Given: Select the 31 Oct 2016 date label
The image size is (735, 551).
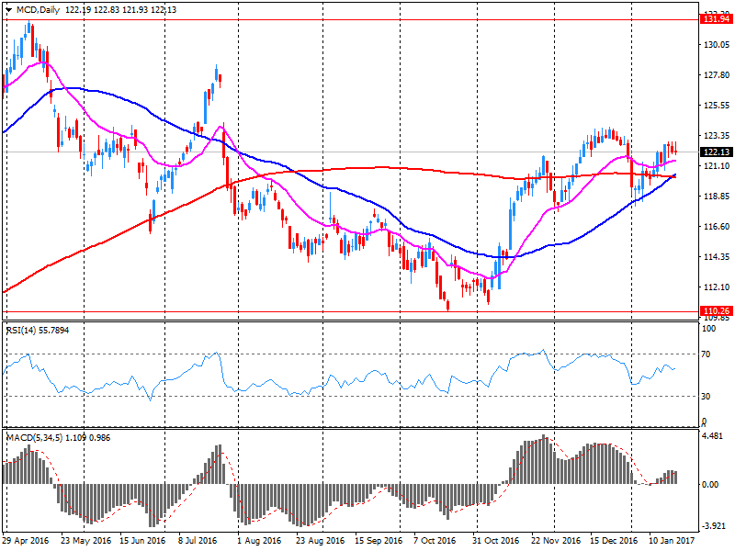Looking at the screenshot, I should (495, 540).
